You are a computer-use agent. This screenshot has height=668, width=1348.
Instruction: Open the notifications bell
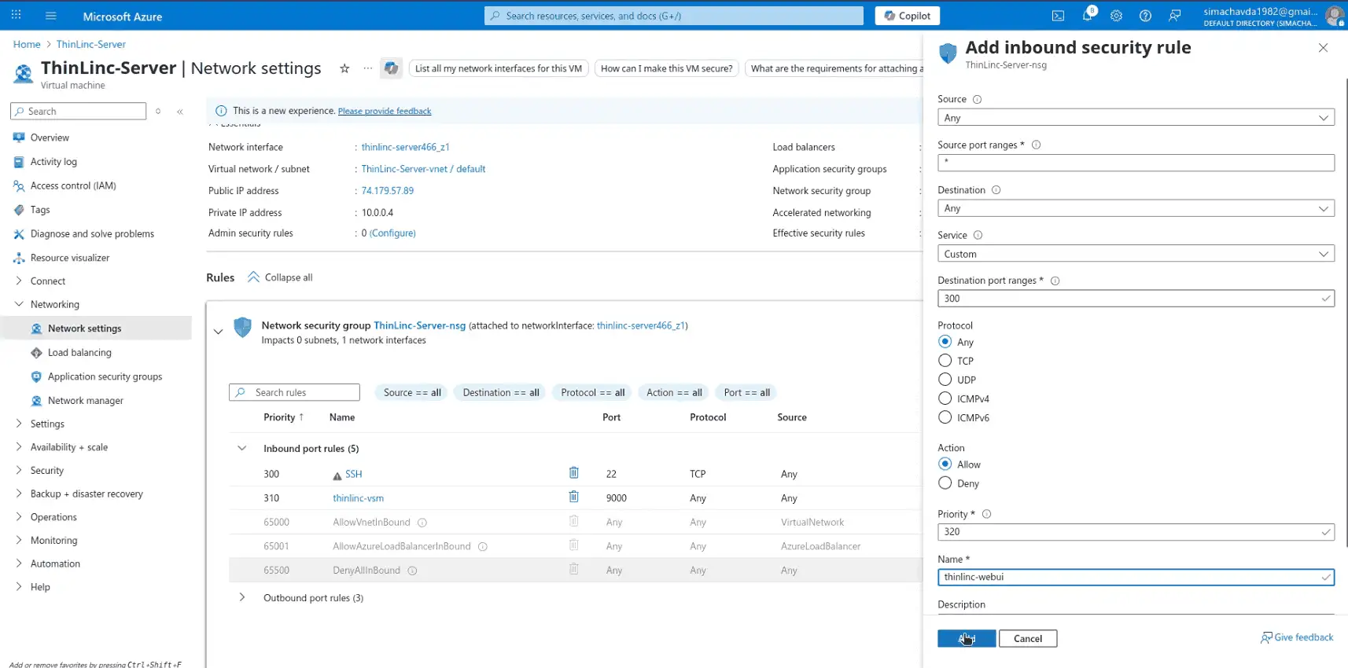(1088, 16)
